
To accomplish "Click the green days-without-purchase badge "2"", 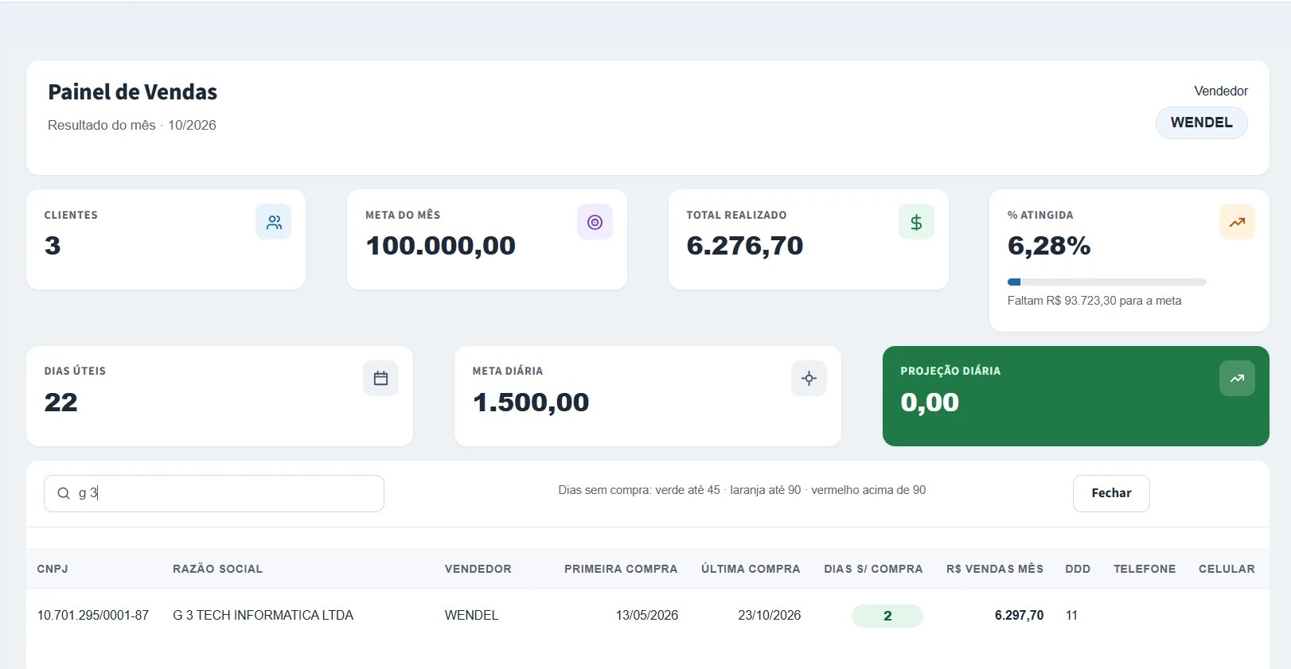I will tap(887, 616).
